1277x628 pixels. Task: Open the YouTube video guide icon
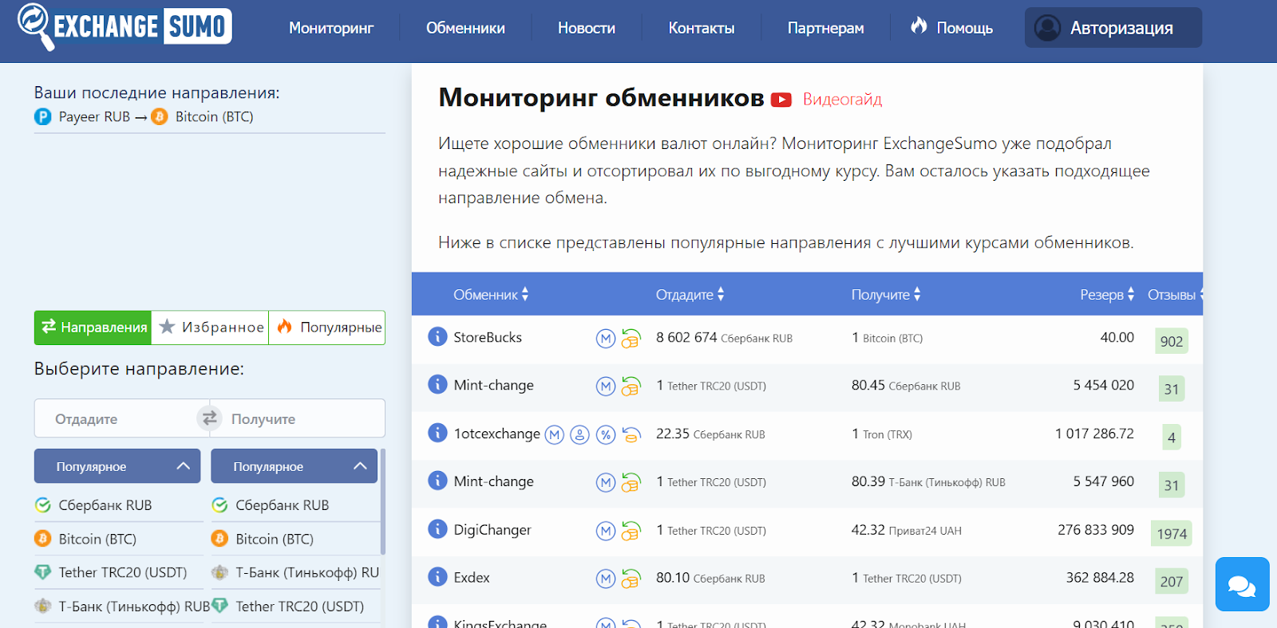coord(781,100)
